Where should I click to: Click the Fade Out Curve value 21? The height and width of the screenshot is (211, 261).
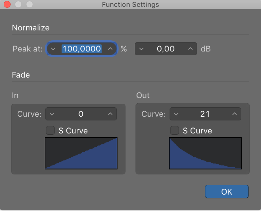click(205, 114)
